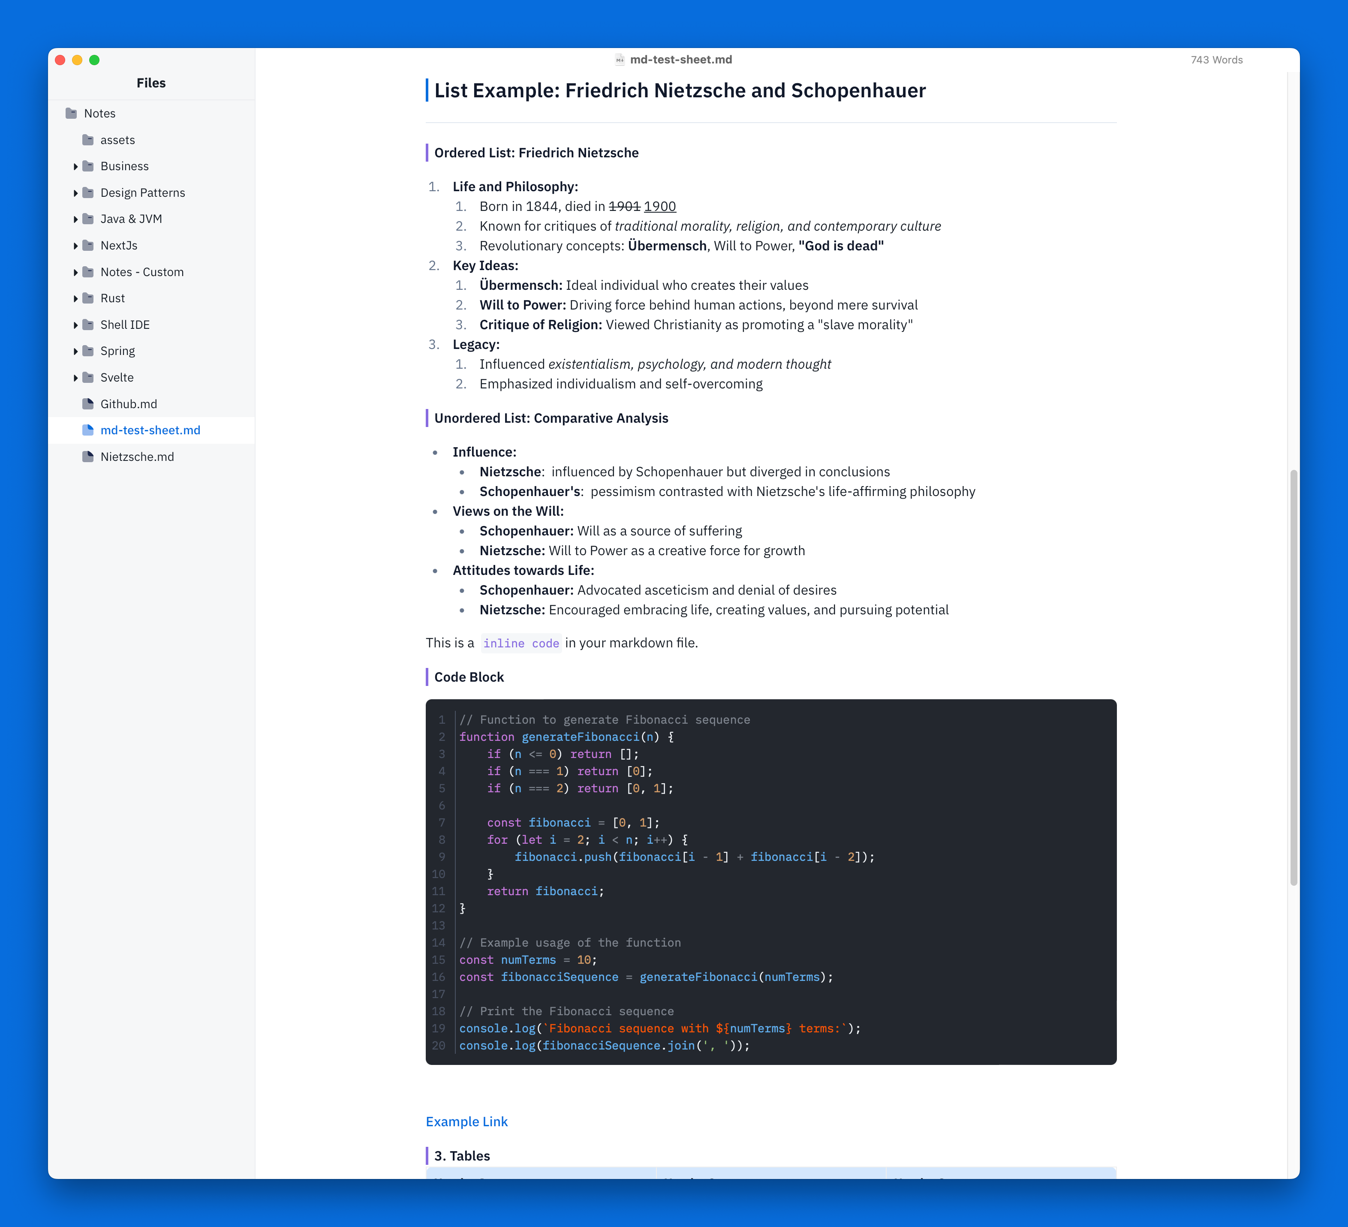Image resolution: width=1348 pixels, height=1227 pixels.
Task: Expand the Design Patterns folder arrow
Action: (x=75, y=192)
